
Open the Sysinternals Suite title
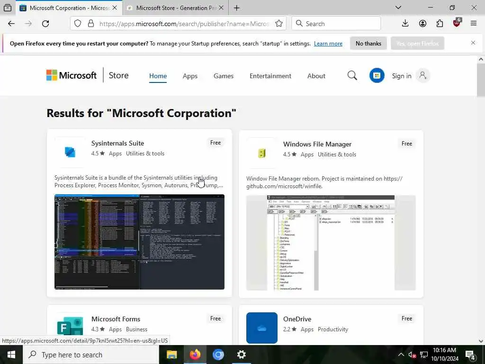pyautogui.click(x=117, y=143)
